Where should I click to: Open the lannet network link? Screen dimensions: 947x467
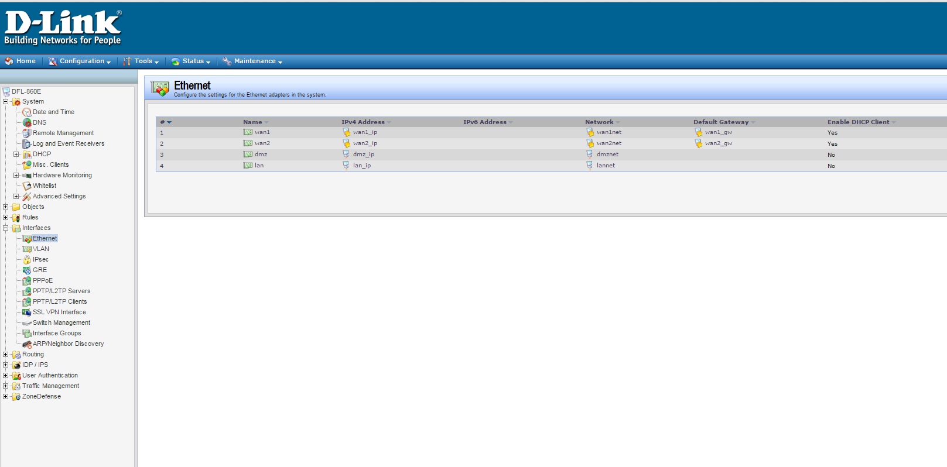point(606,166)
